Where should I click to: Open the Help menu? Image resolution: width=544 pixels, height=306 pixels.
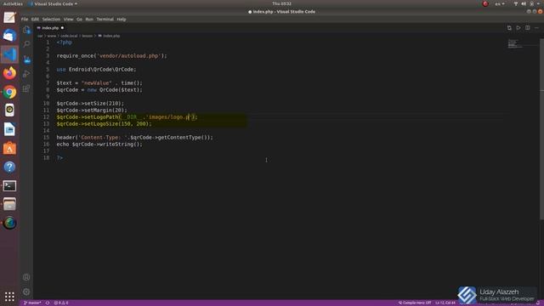tap(122, 19)
